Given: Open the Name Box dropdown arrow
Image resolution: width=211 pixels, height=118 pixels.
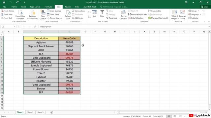Looking at the screenshot, I should coord(15,27).
